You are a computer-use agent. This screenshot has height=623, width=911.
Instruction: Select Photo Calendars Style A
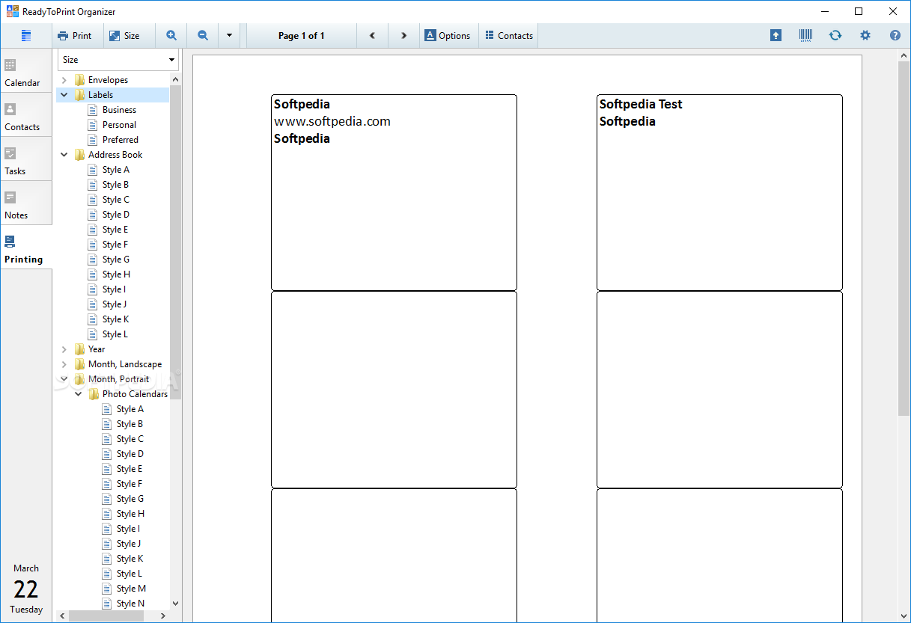pyautogui.click(x=130, y=409)
